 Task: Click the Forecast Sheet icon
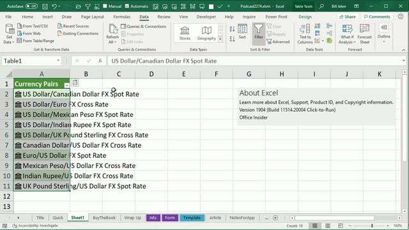pos(364,34)
